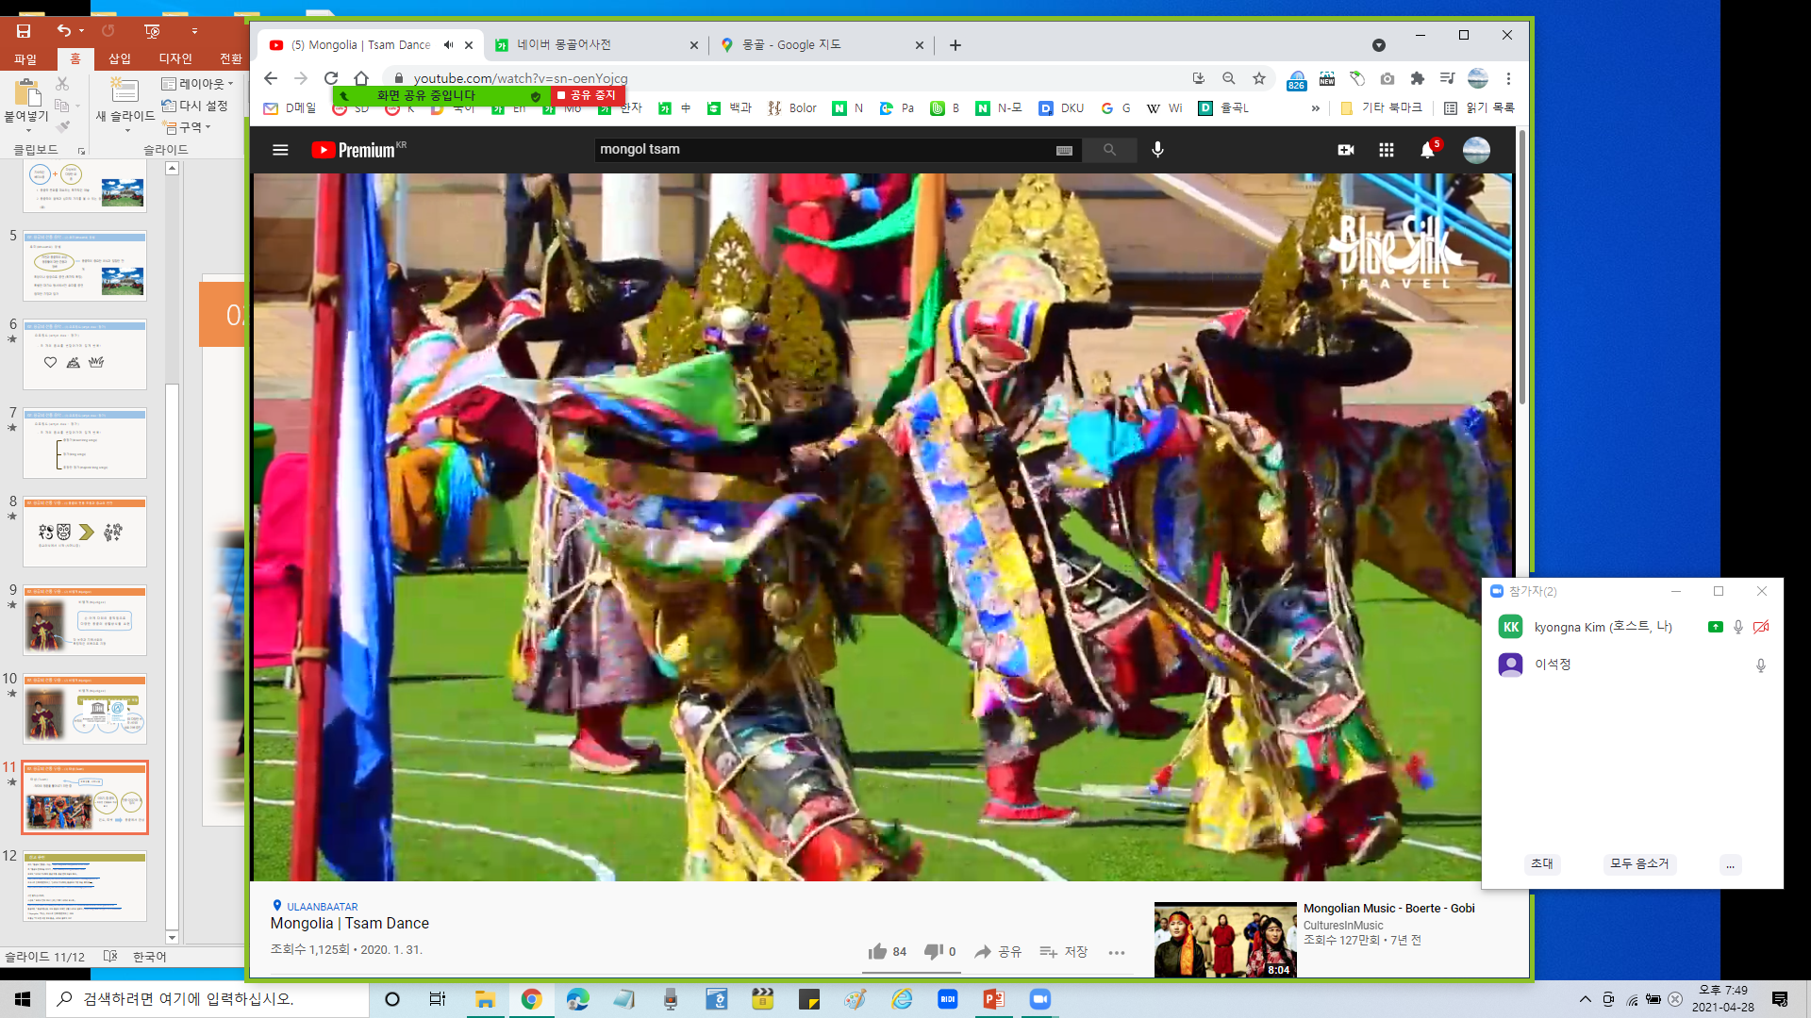Expand hidden bookmarks chevron
1811x1018 pixels.
pos(1315,108)
